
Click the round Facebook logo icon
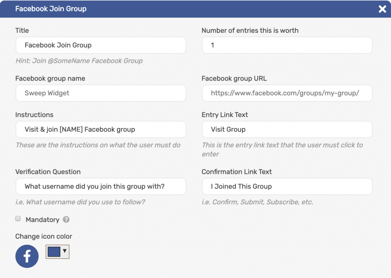[27, 256]
